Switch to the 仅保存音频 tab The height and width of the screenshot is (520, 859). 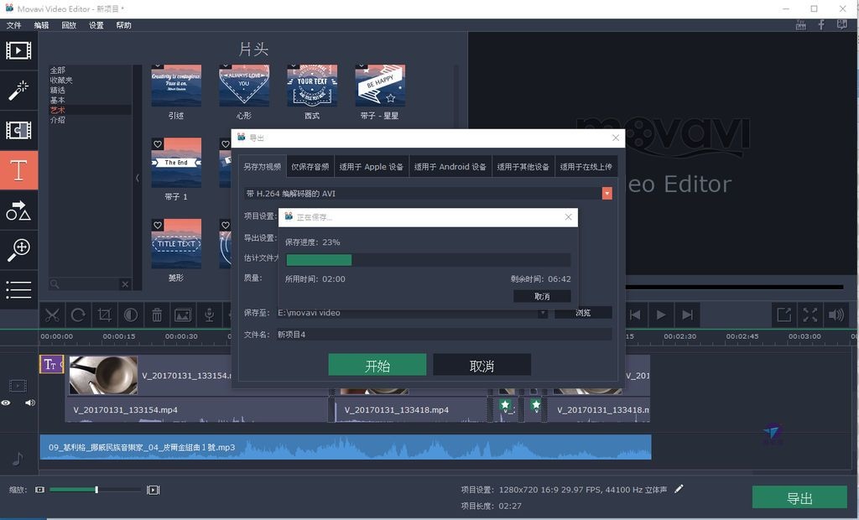pyautogui.click(x=310, y=167)
